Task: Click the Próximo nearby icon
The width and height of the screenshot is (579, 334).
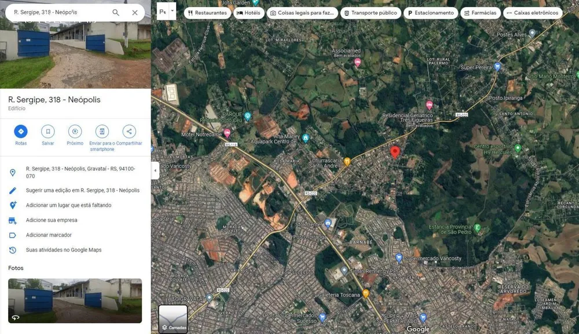Action: click(75, 131)
